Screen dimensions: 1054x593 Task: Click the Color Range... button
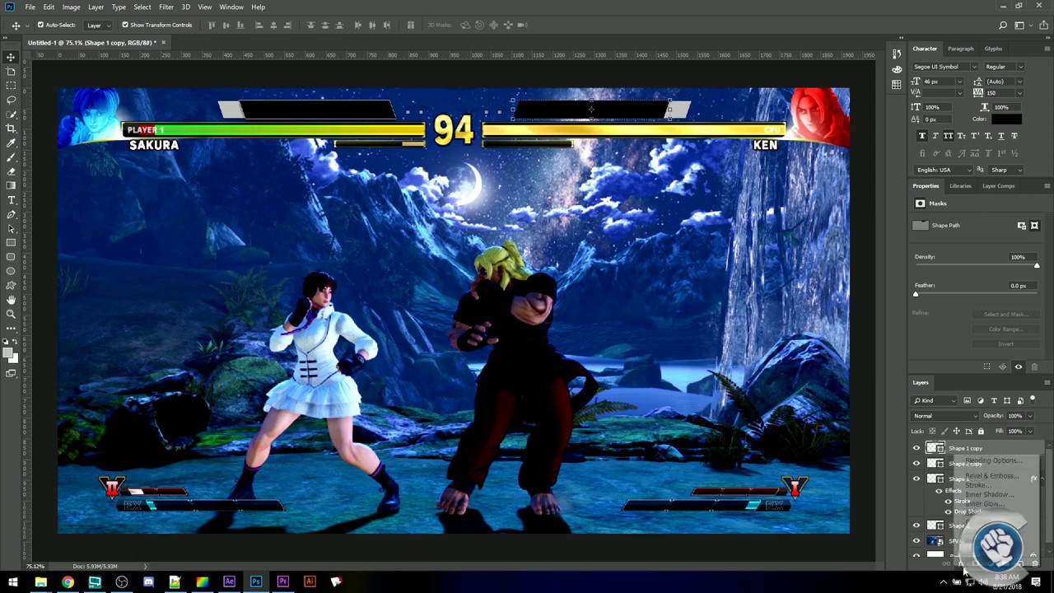(1005, 329)
